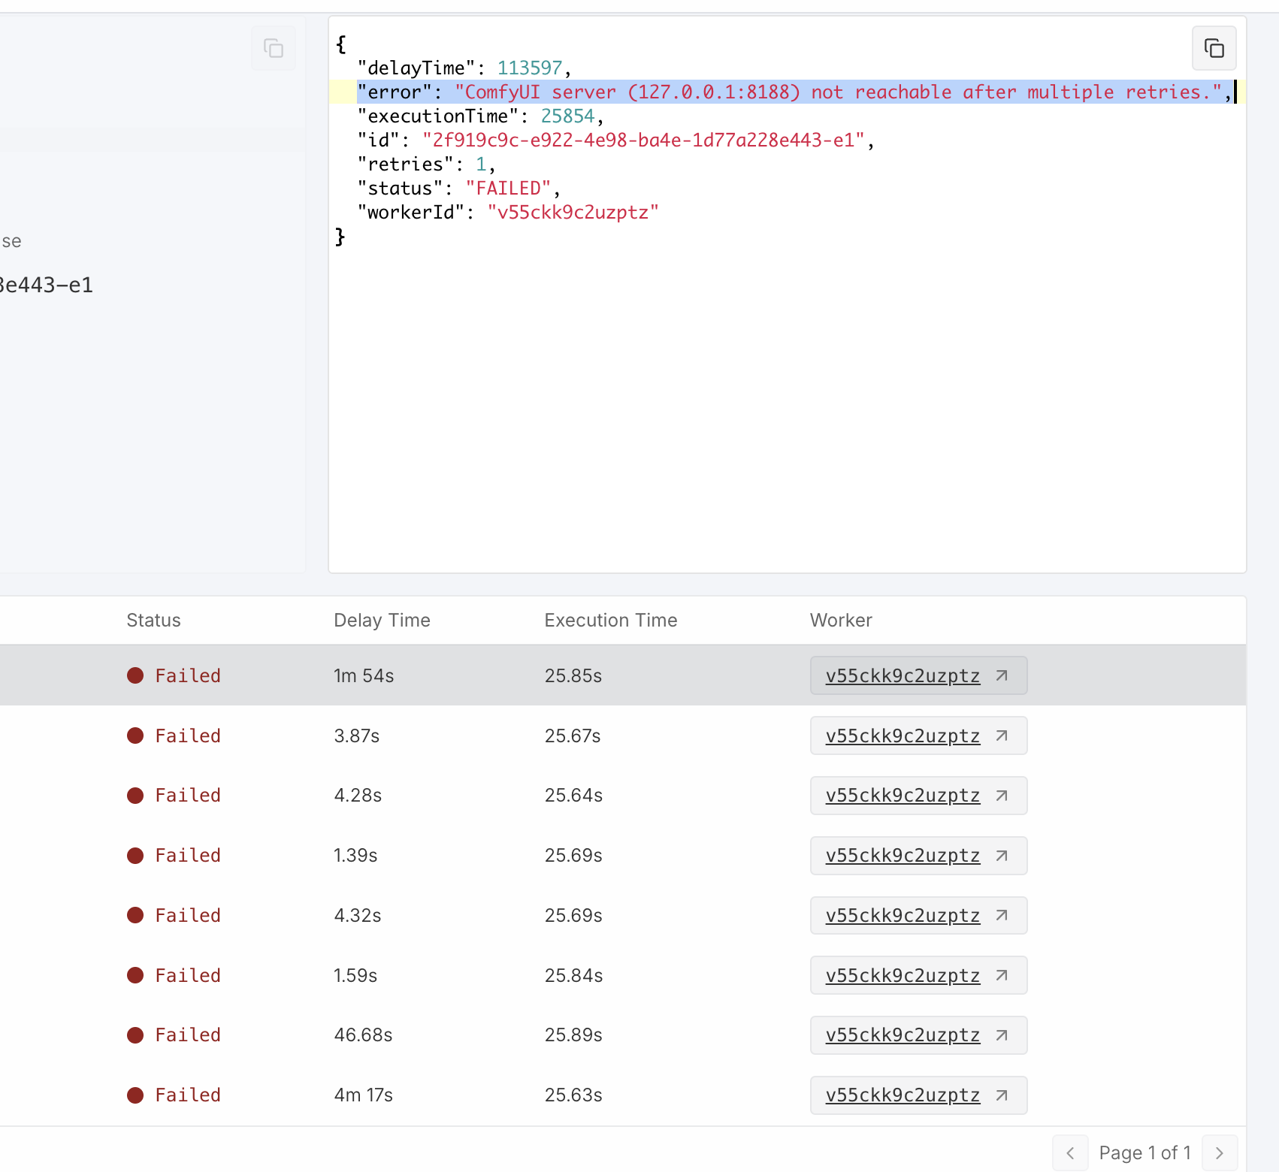Viewport: 1279px width, 1172px height.
Task: Click the request id ending in e443-e1
Action: click(47, 285)
